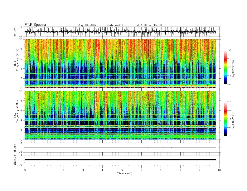
Task: Click the ch.1 spectrogram color scale bar
Action: (x=225, y=67)
